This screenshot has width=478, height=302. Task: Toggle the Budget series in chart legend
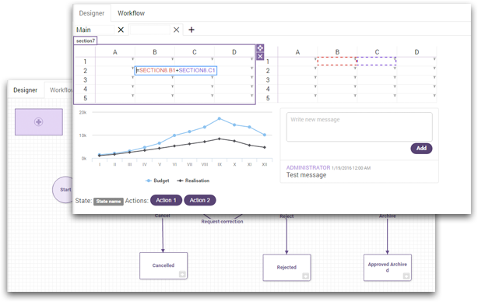click(157, 181)
